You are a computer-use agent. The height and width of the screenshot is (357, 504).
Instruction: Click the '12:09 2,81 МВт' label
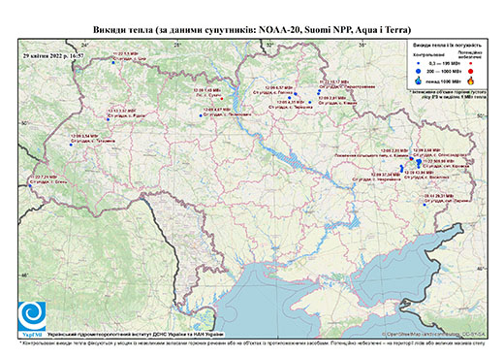coord(332,97)
